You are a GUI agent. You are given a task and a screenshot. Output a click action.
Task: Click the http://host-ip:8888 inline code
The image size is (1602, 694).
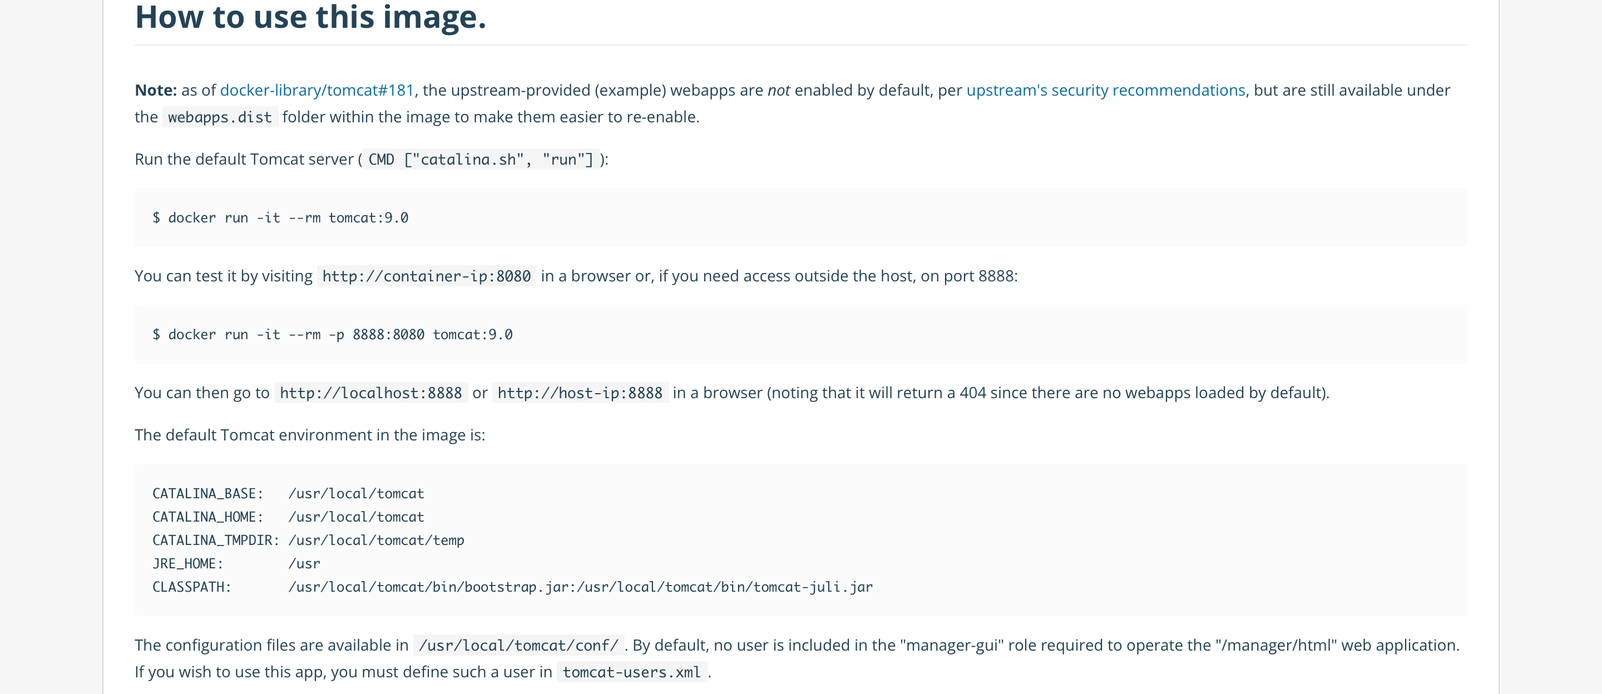[580, 393]
